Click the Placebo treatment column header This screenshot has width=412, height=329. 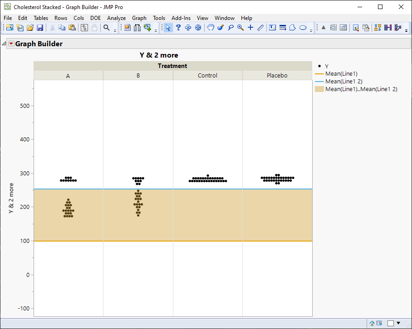[277, 76]
